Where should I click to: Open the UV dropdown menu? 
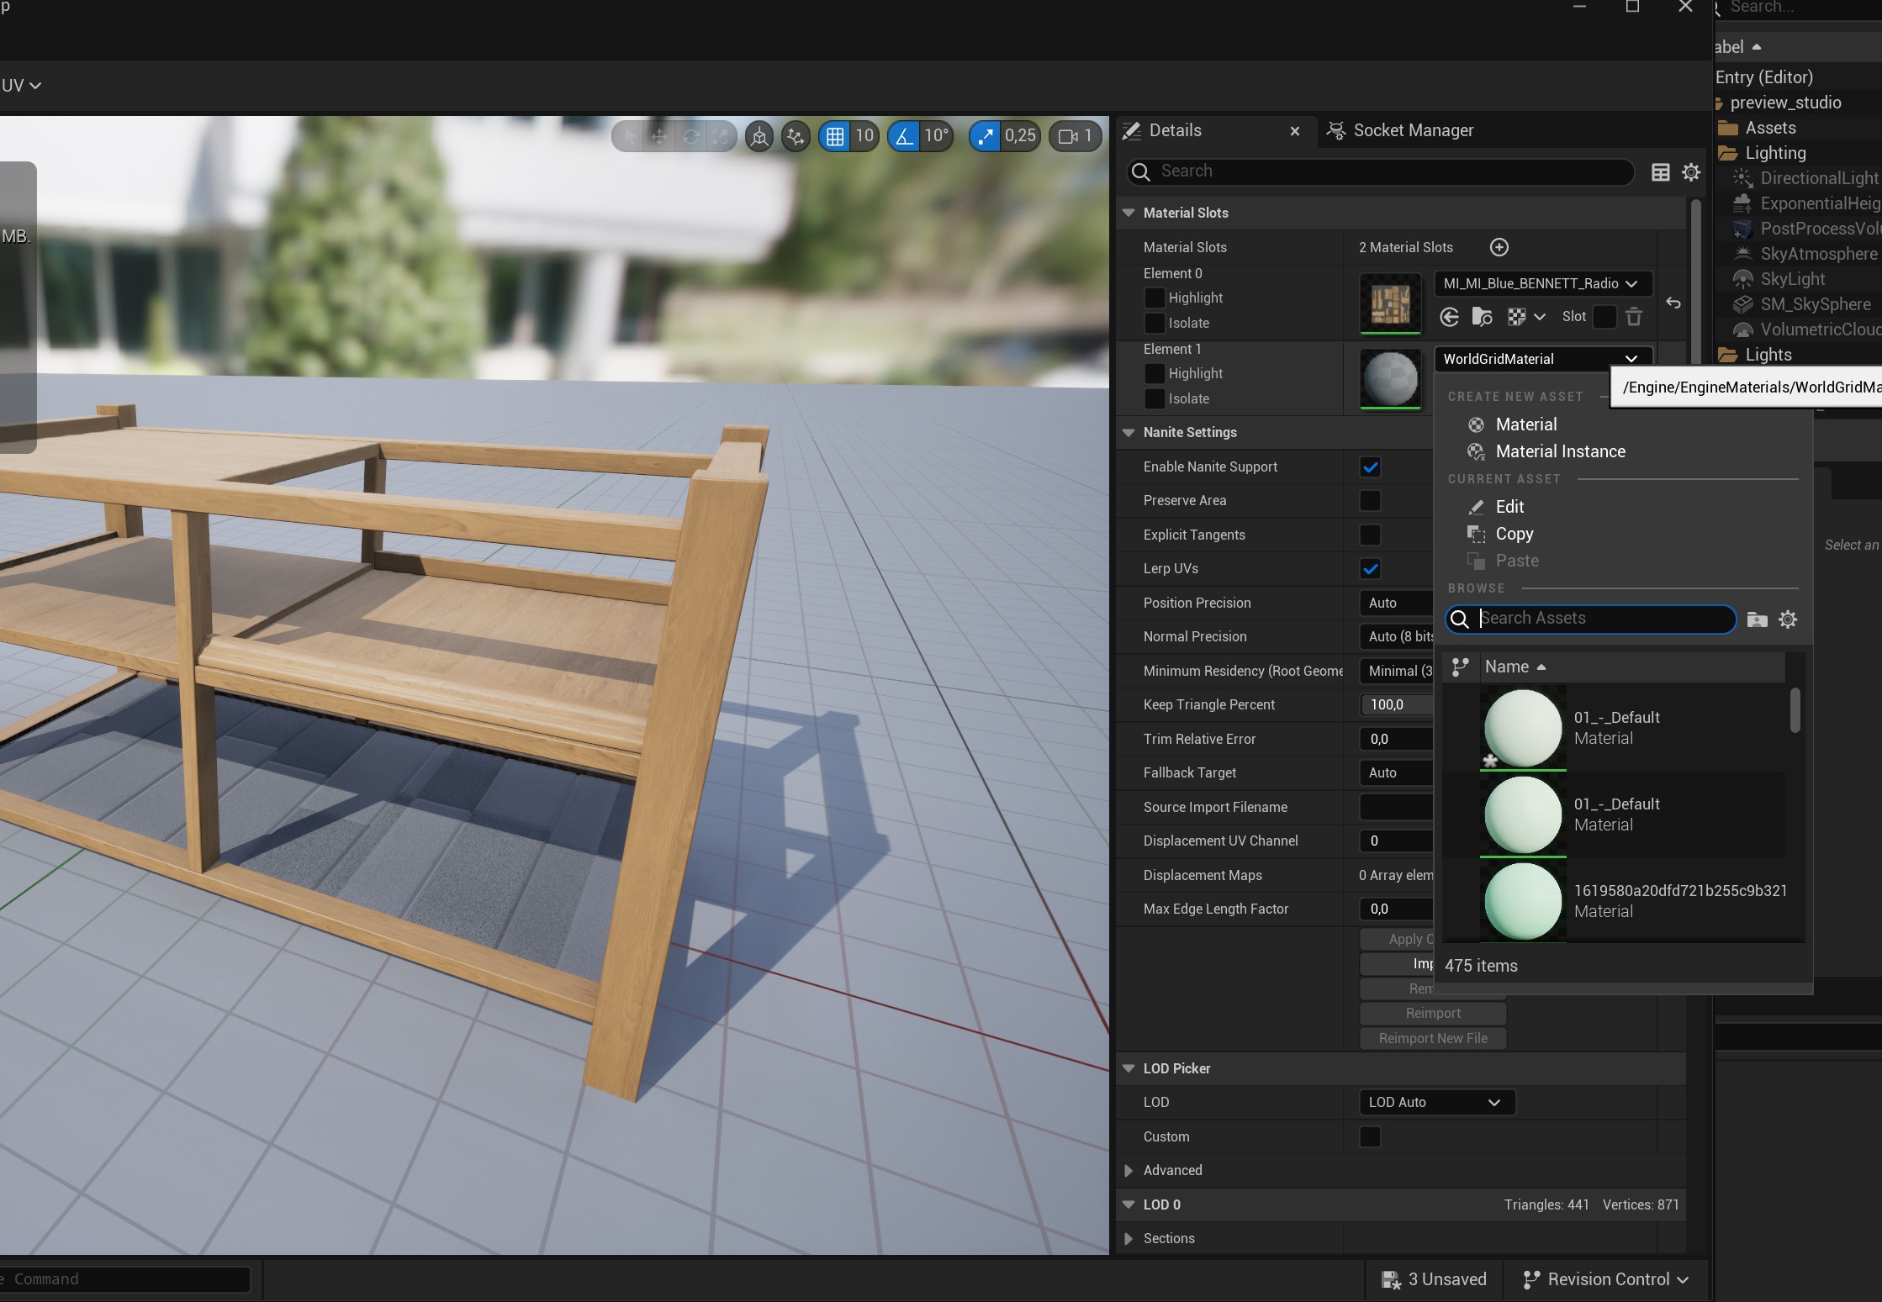coord(21,86)
